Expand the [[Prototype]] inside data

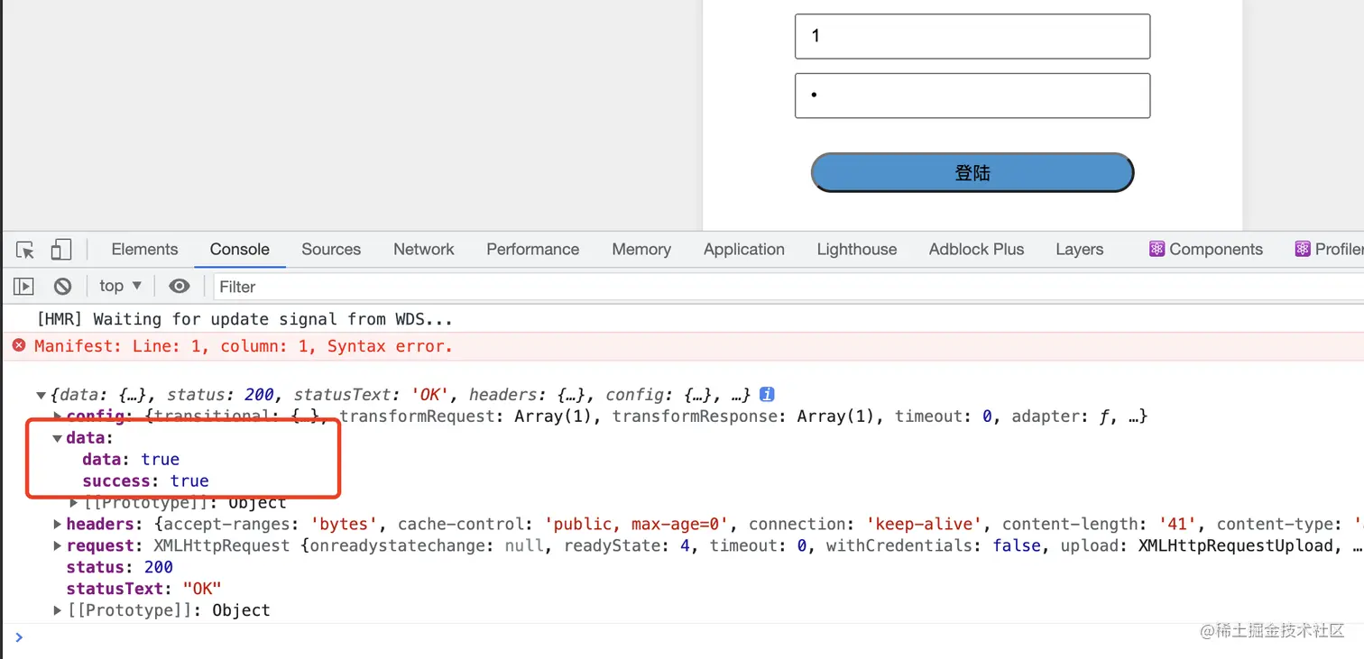pos(75,502)
